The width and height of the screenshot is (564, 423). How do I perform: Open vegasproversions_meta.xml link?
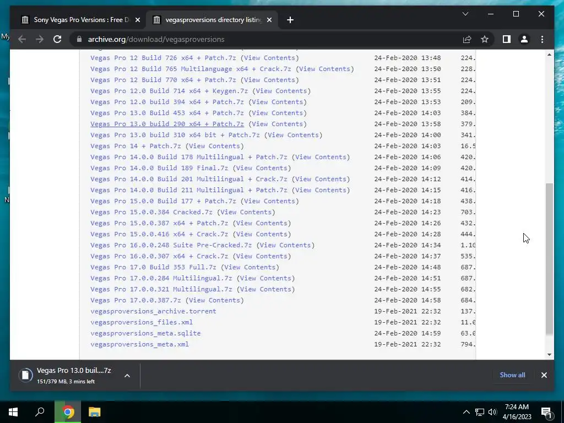(x=139, y=344)
